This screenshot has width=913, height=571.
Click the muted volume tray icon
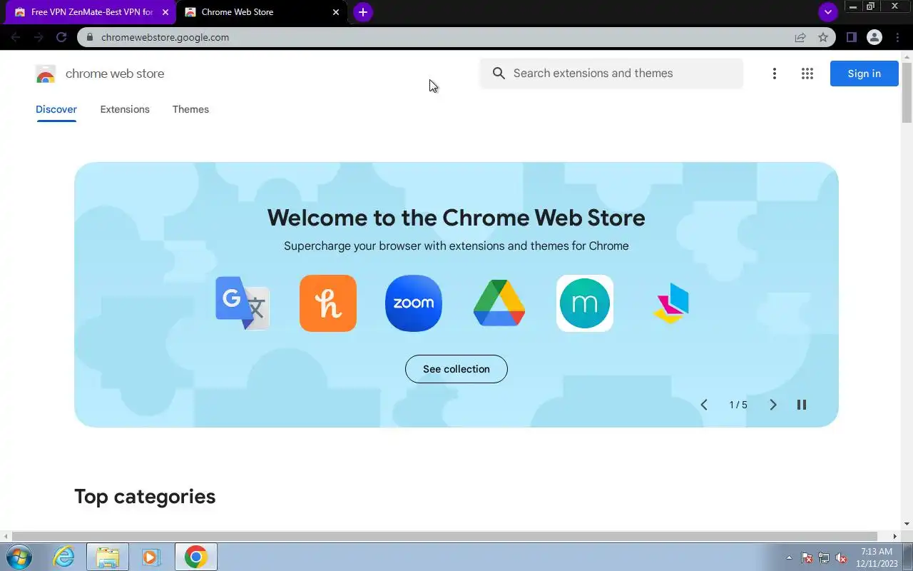click(x=842, y=557)
